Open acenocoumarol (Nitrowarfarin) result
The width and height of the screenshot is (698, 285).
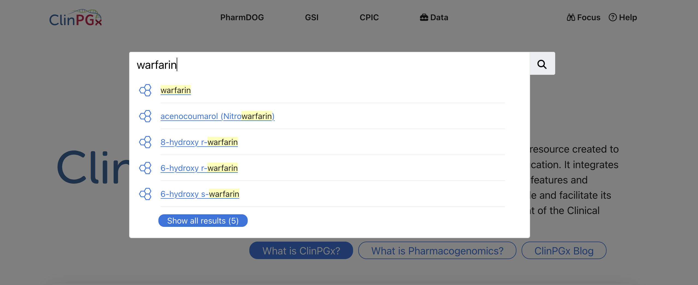tap(217, 116)
